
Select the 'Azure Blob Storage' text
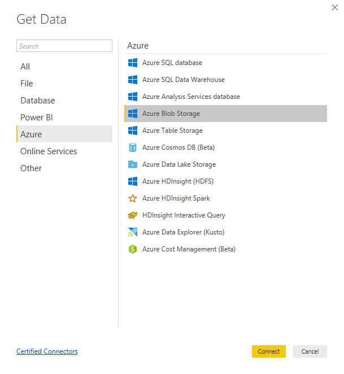click(171, 114)
